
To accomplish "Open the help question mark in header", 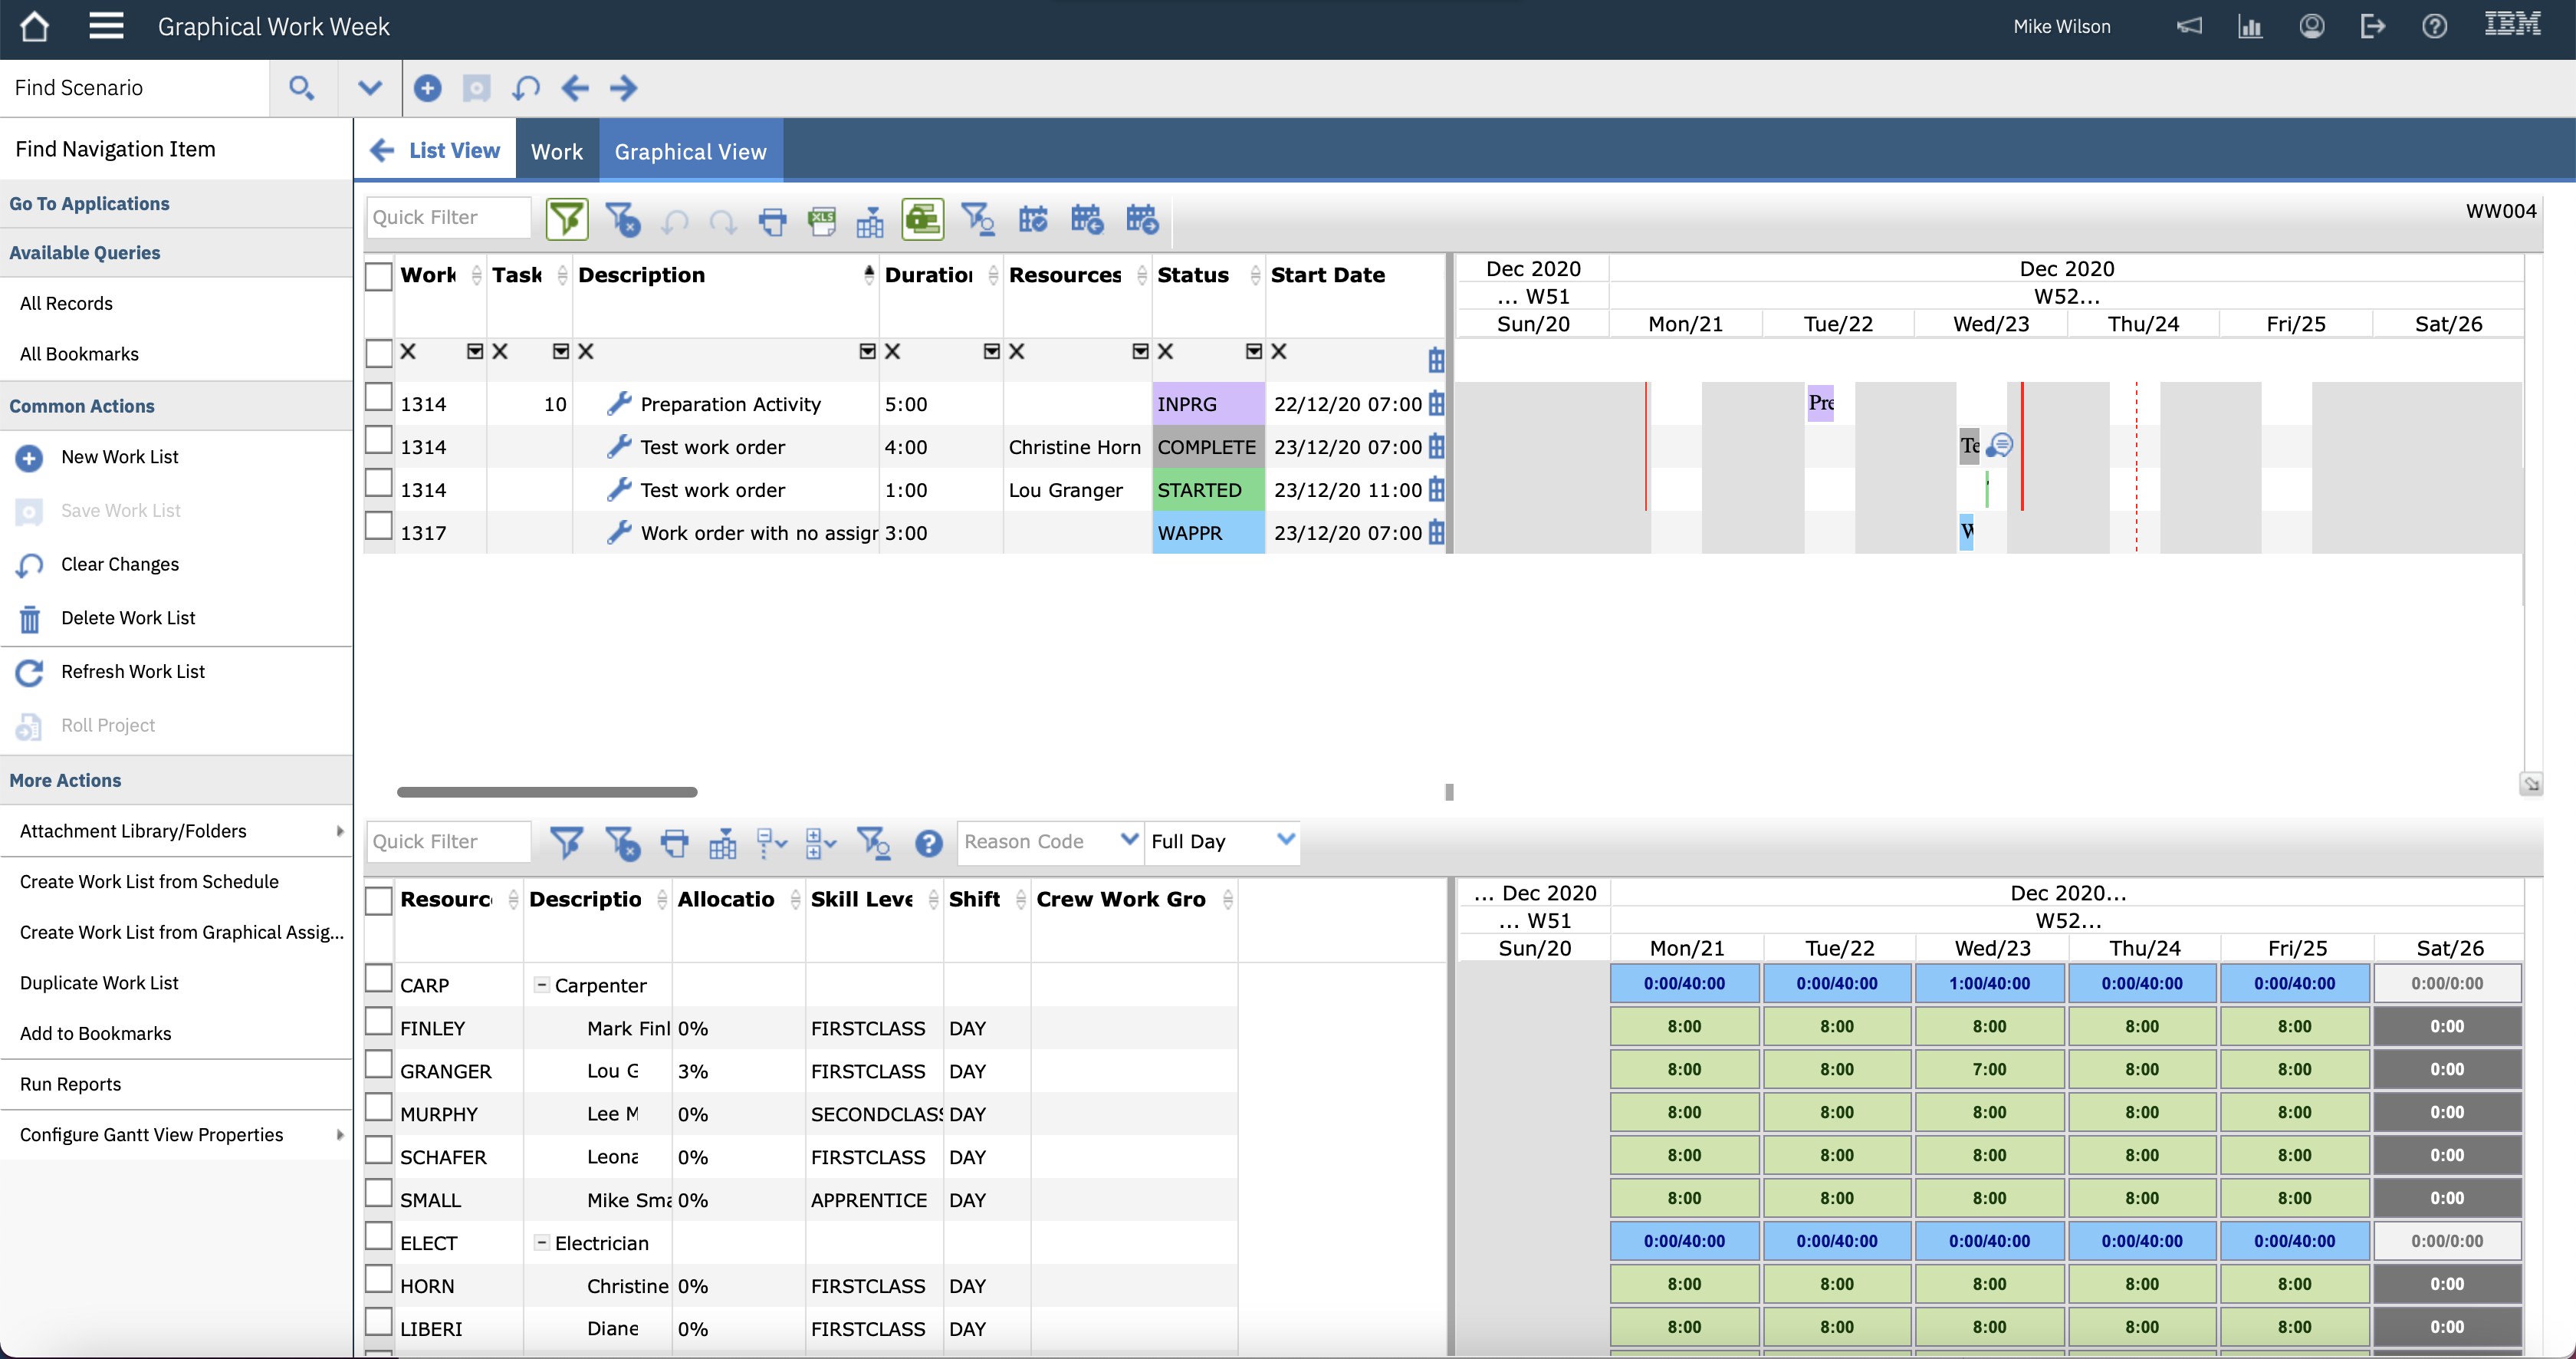I will click(x=2435, y=26).
